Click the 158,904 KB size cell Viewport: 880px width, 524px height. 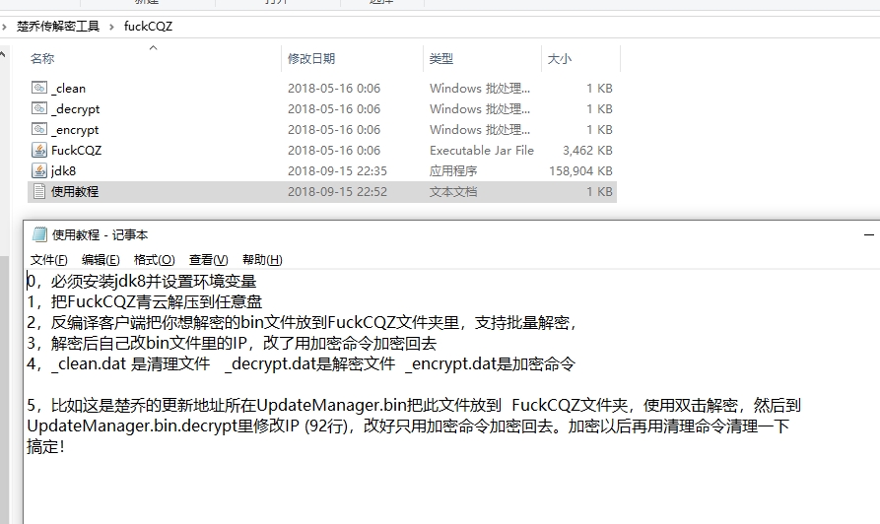(580, 171)
